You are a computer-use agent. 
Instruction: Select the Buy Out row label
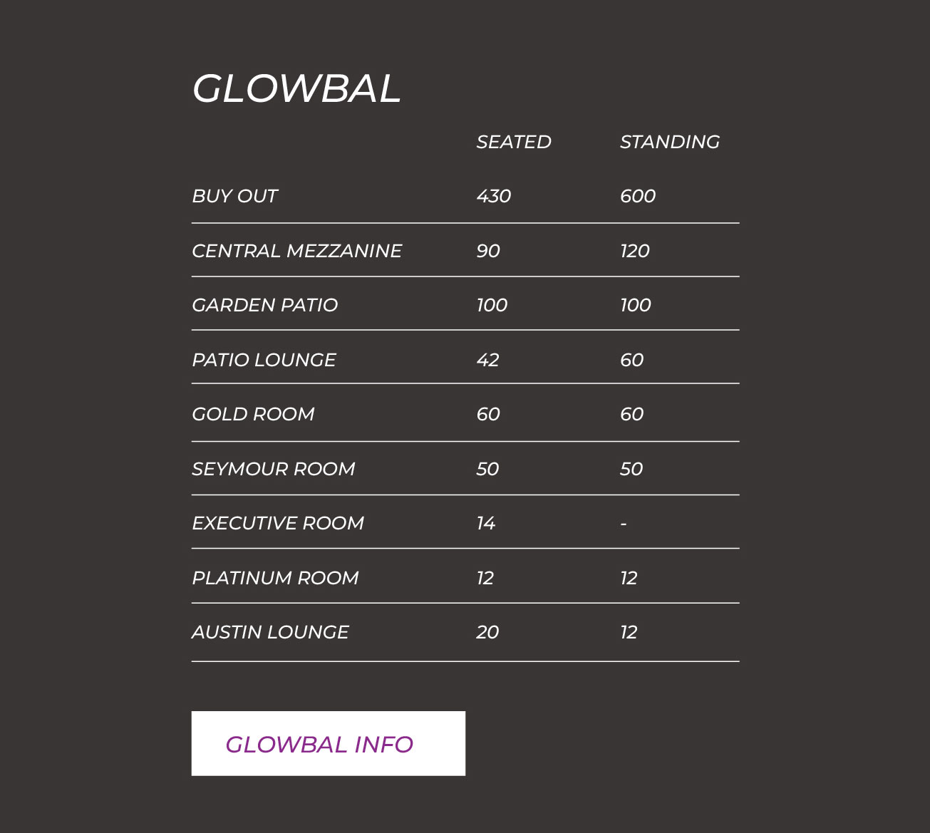point(234,196)
